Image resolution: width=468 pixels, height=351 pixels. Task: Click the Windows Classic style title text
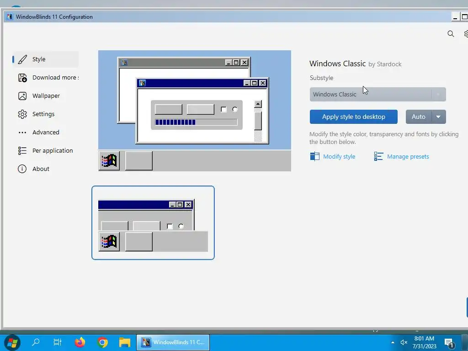(337, 64)
